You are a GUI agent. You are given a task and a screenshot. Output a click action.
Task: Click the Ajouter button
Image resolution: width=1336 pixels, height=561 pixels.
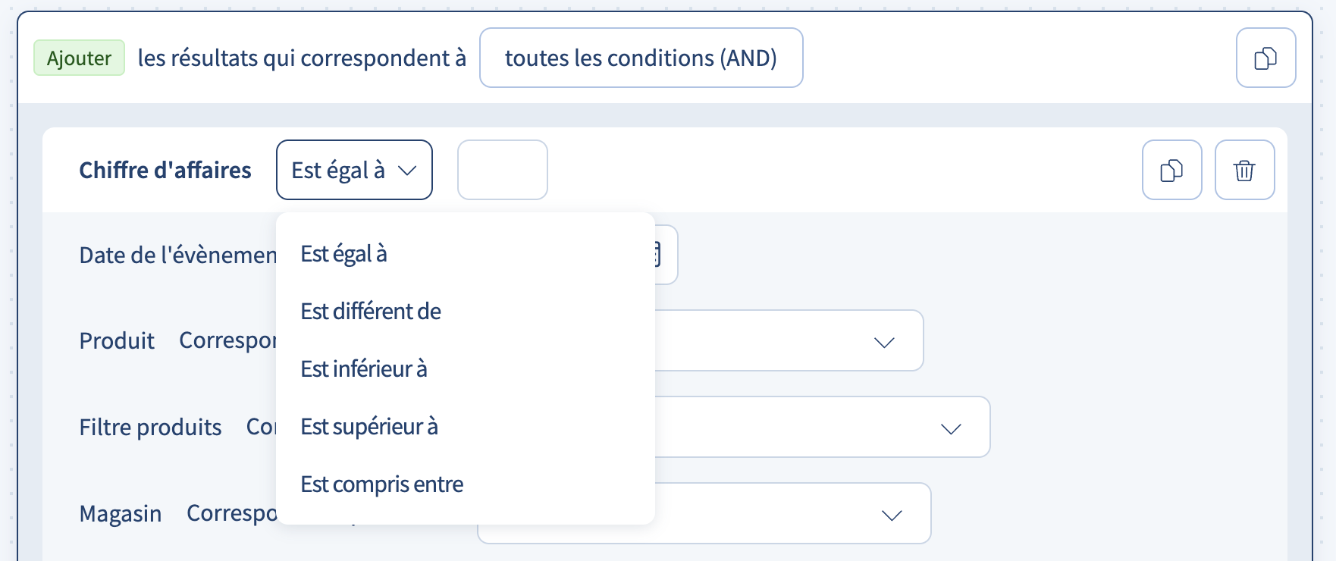pyautogui.click(x=79, y=58)
